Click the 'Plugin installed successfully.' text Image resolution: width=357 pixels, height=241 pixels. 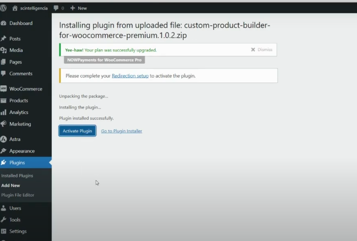[x=86, y=118]
